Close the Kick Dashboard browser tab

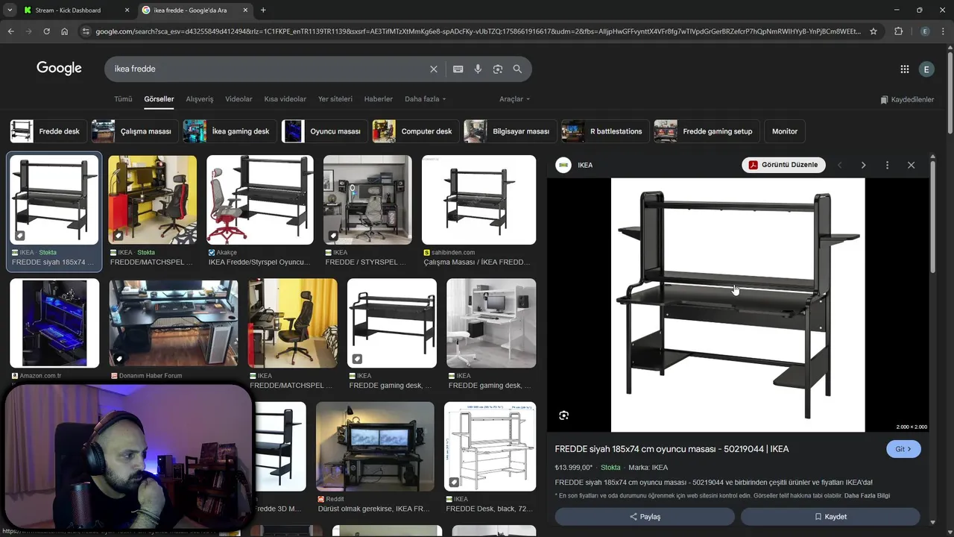[127, 10]
